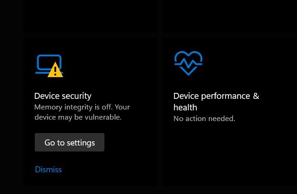The height and width of the screenshot is (194, 297).
Task: Click the 'device may be vulnerable' text line
Action: click(78, 117)
